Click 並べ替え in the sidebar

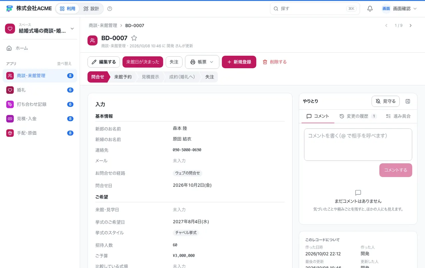[x=64, y=64]
